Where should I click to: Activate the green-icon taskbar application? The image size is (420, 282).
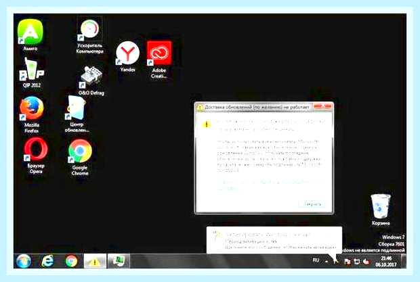tap(119, 261)
